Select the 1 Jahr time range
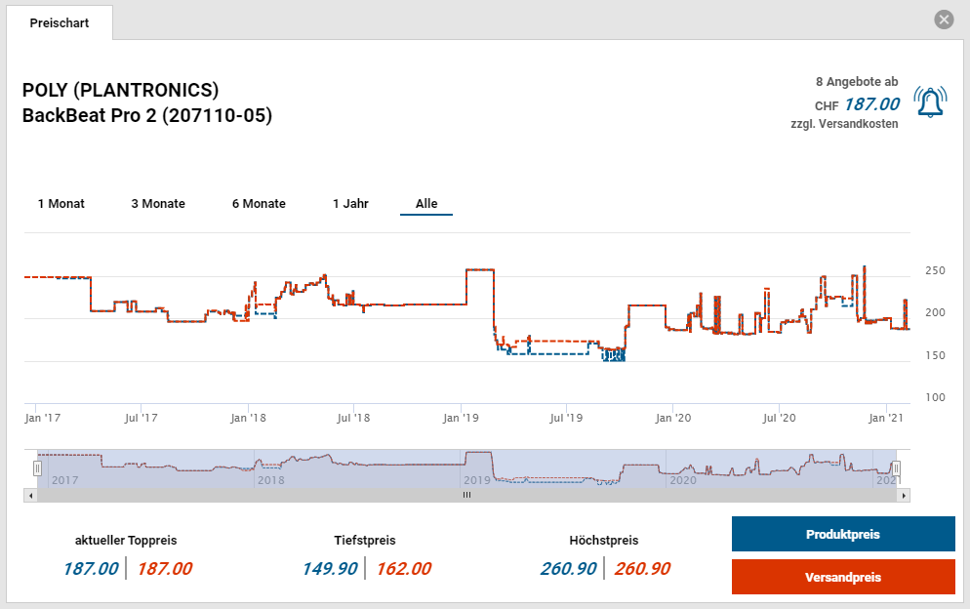970x609 pixels. click(350, 204)
